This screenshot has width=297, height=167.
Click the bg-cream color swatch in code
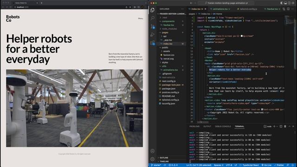tap(241, 36)
